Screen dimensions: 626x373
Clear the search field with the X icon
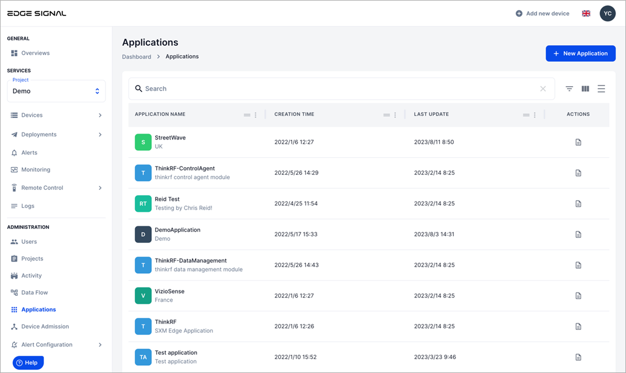tap(543, 89)
